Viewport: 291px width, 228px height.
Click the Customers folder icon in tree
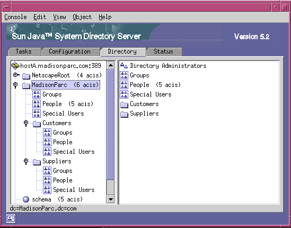37,124
